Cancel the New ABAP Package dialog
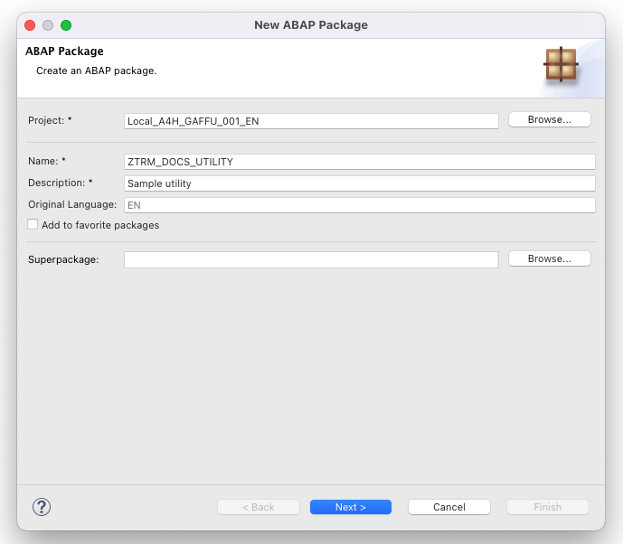The height and width of the screenshot is (544, 623). [449, 507]
